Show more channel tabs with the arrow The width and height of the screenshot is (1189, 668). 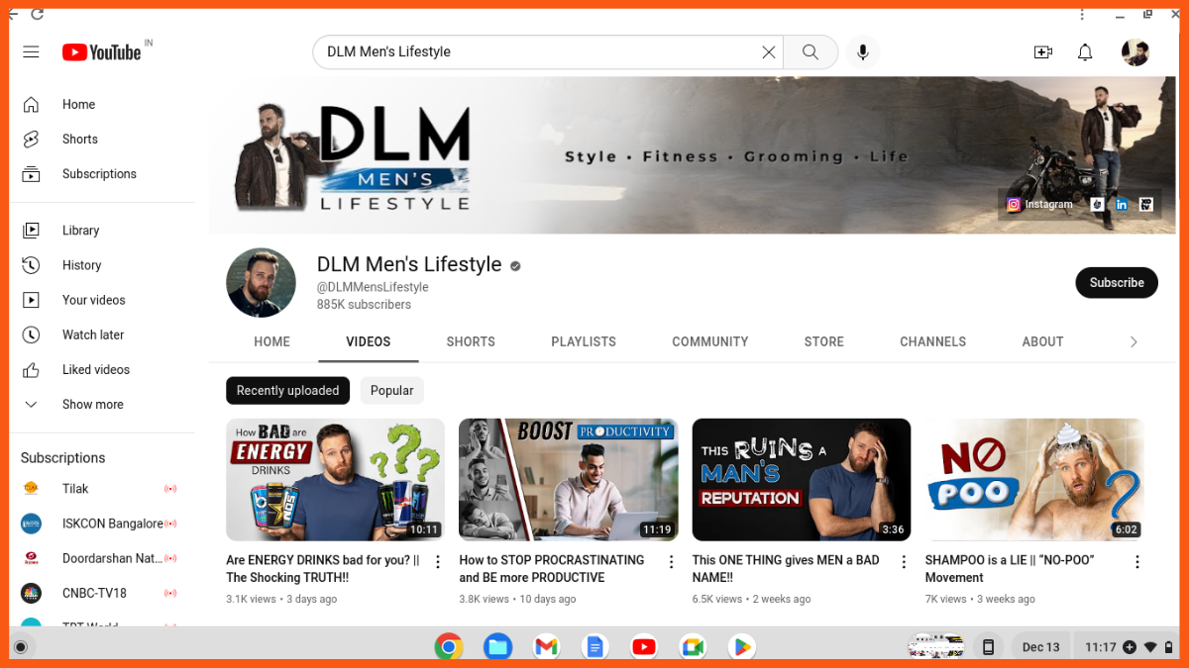(x=1134, y=341)
